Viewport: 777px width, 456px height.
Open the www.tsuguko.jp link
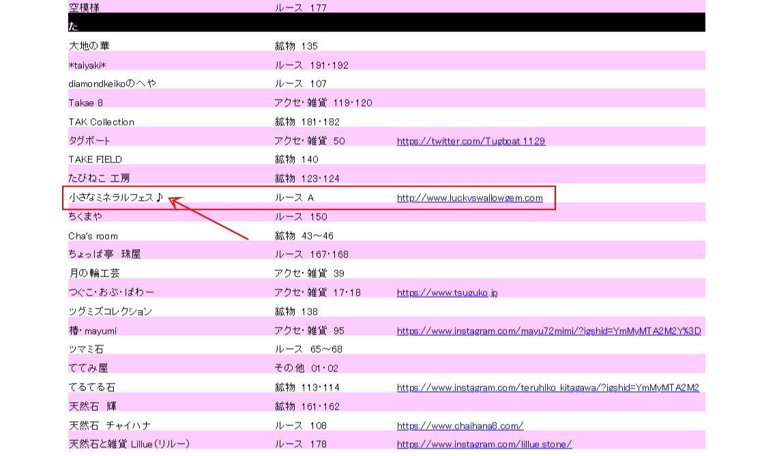pos(447,292)
